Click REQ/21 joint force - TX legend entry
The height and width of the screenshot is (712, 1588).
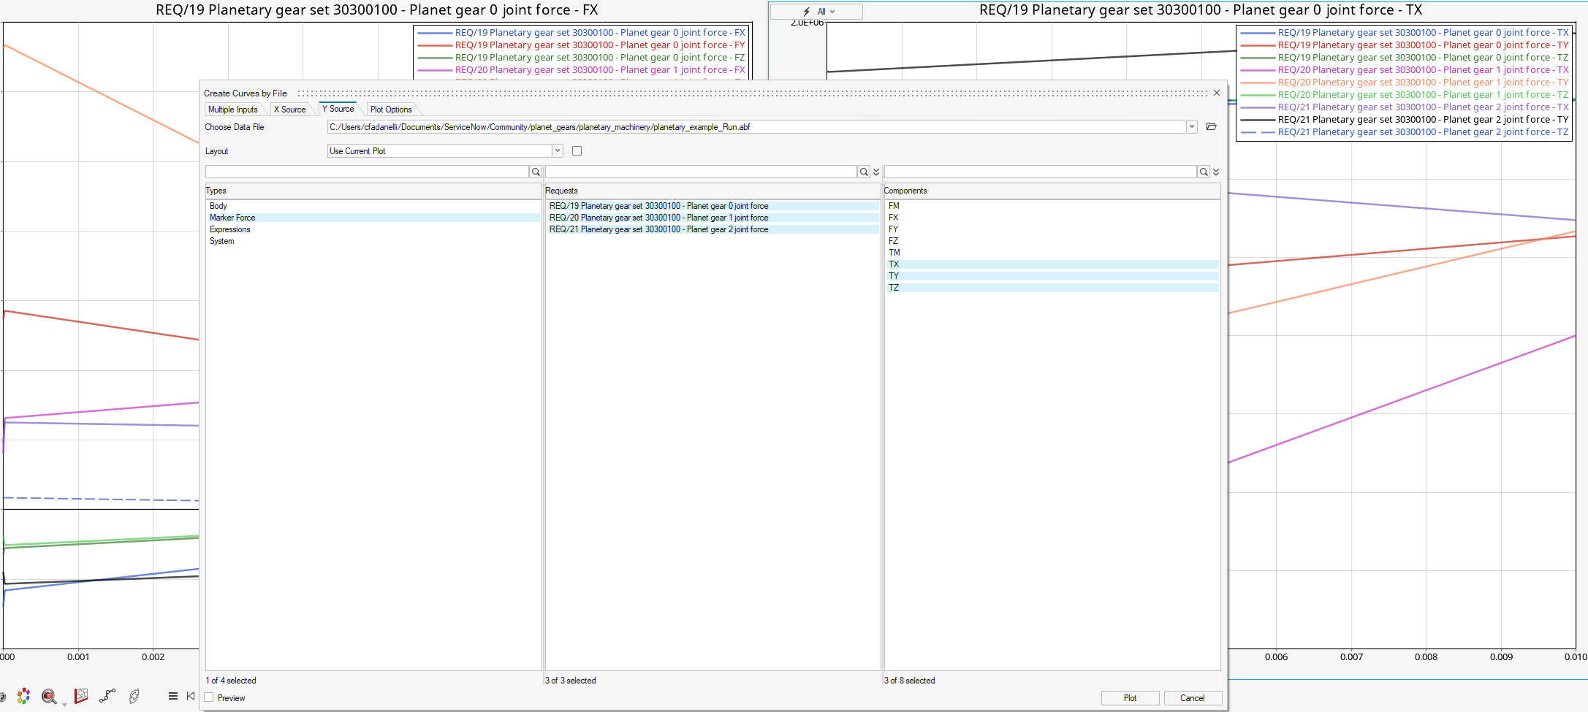tap(1405, 107)
